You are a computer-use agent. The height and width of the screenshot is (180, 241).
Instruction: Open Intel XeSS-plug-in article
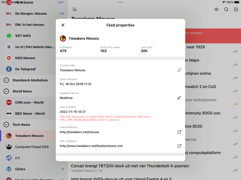[x=121, y=178]
